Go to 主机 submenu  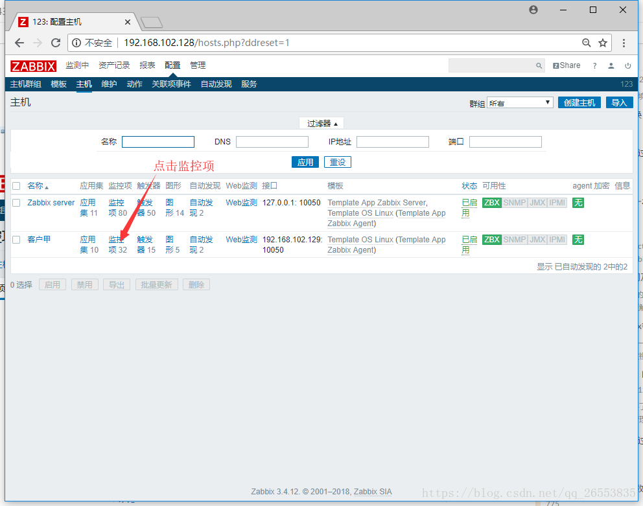[x=84, y=84]
